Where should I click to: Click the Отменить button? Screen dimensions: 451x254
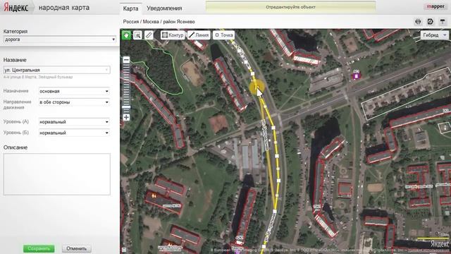(77, 248)
